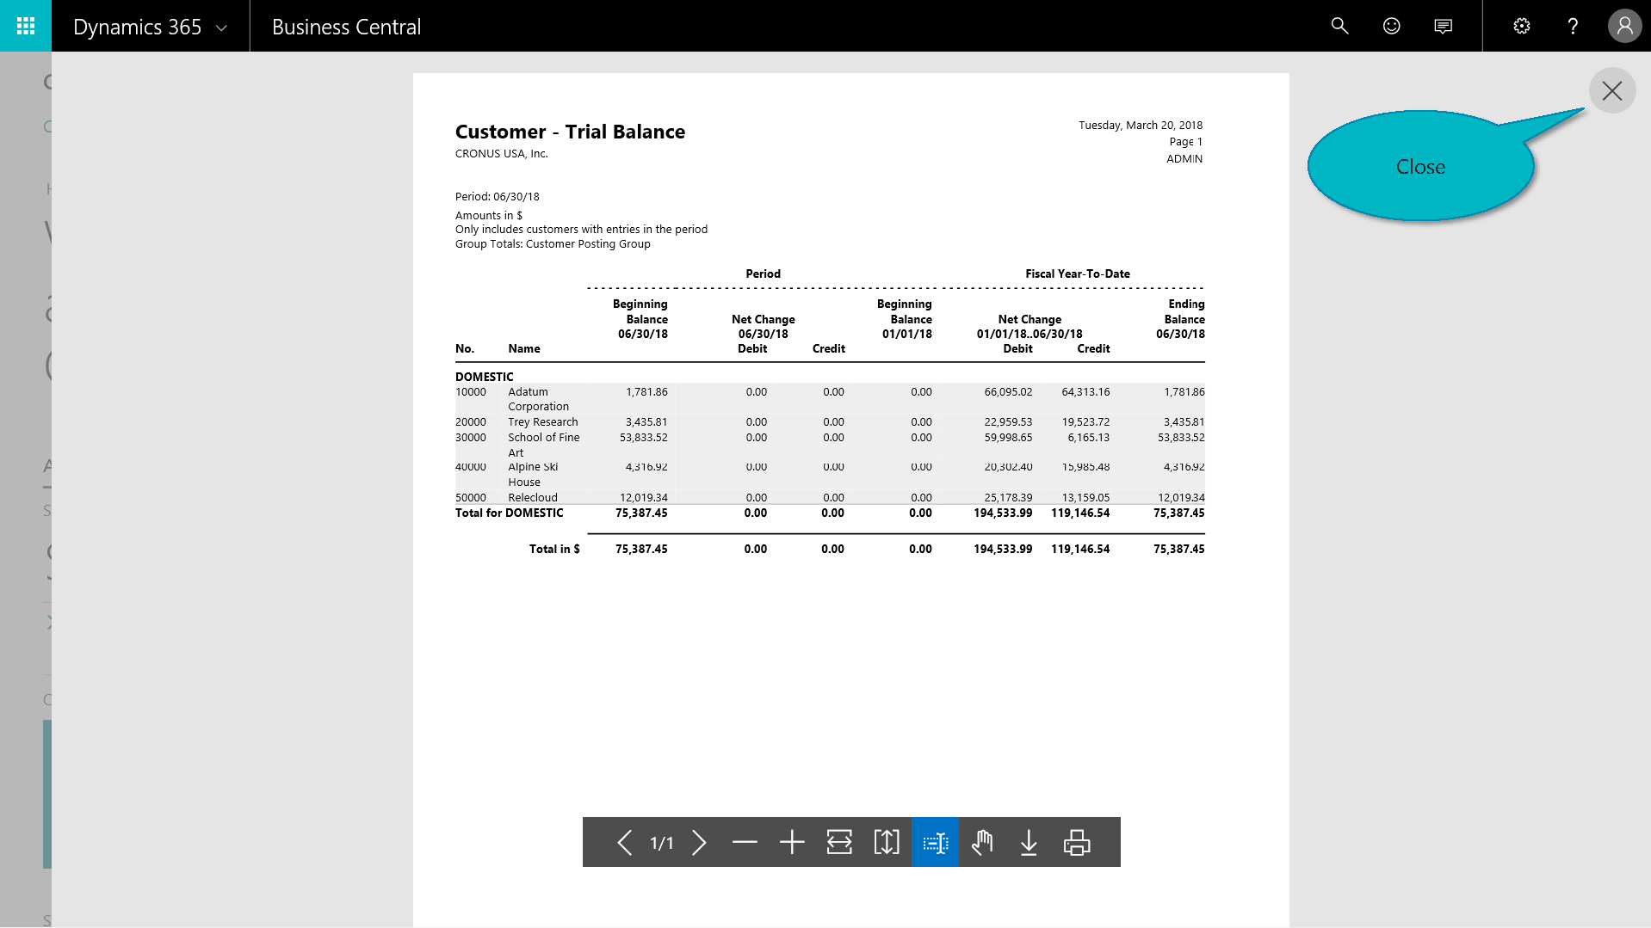Open the settings gear menu

click(x=1522, y=26)
